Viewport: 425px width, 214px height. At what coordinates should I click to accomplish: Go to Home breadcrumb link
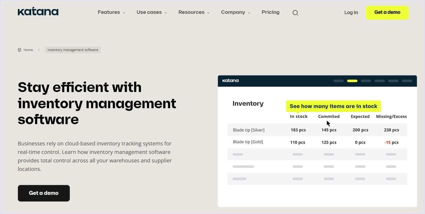[28, 50]
